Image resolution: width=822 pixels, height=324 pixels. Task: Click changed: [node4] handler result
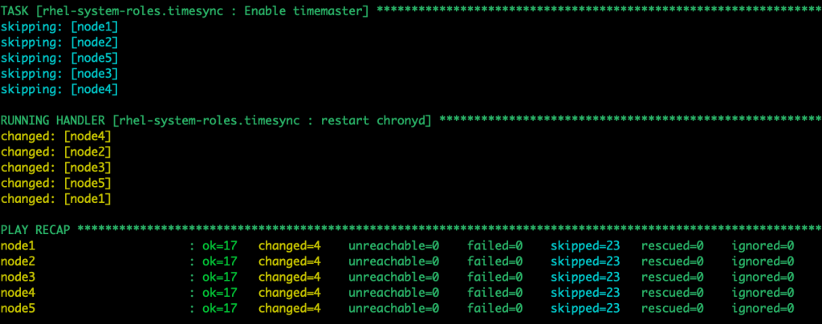point(55,136)
